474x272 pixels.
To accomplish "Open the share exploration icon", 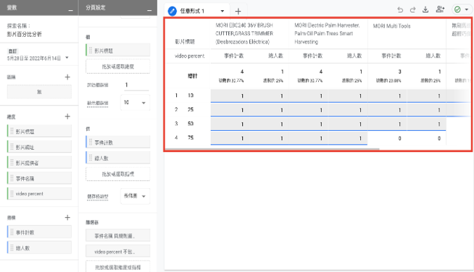I will point(440,9).
